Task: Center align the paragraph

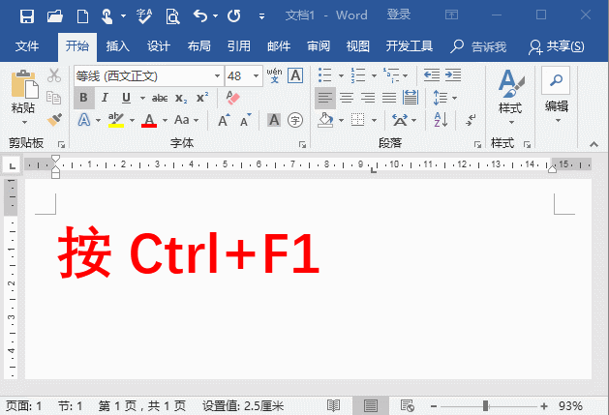Action: (347, 98)
